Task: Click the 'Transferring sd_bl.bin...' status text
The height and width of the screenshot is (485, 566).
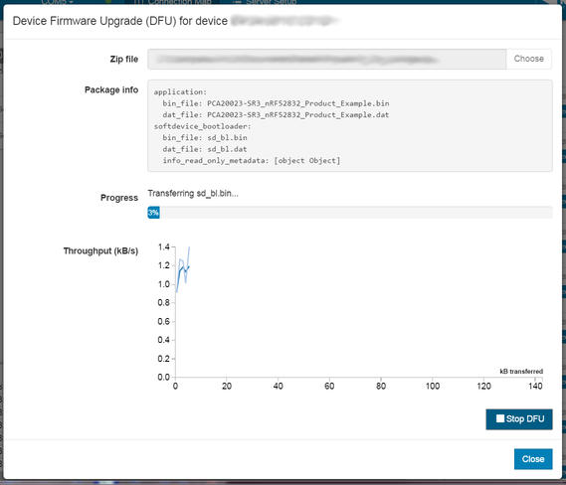Action: coord(193,194)
